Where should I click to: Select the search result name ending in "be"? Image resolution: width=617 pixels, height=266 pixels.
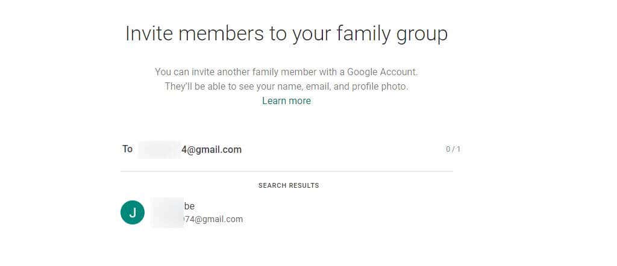[189, 206]
